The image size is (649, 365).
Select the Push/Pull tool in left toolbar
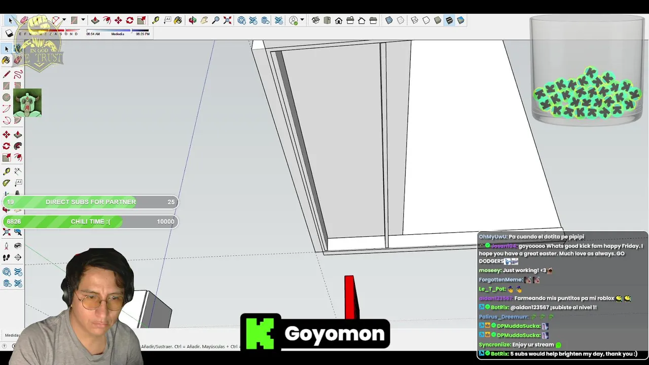tap(18, 134)
